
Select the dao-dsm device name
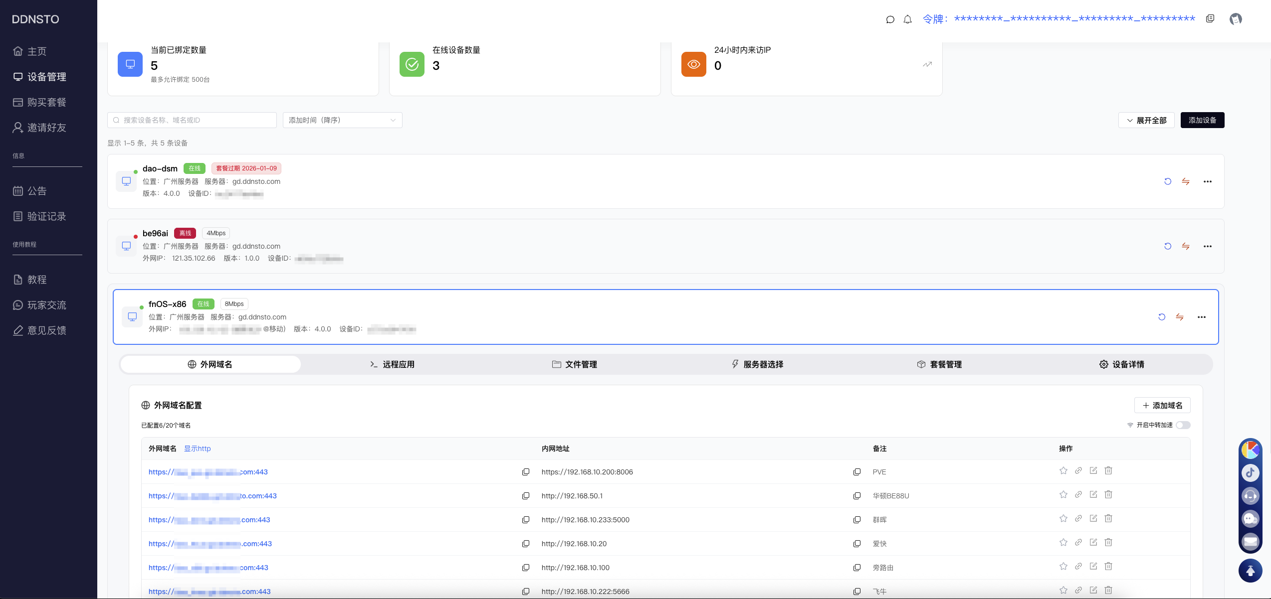point(160,168)
